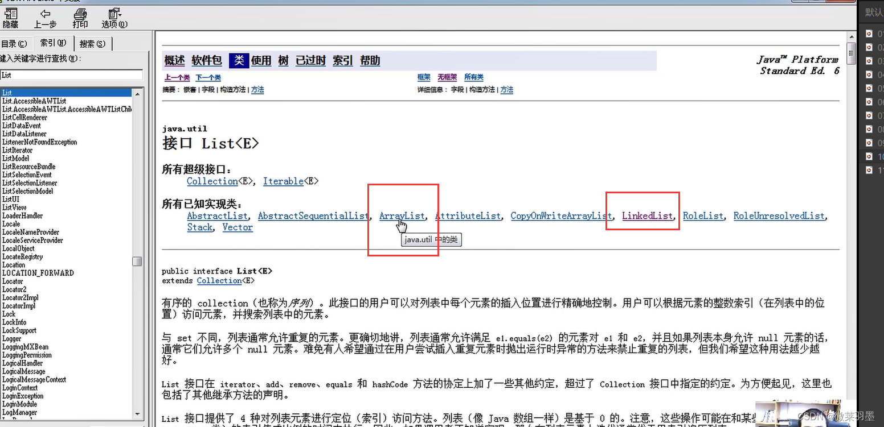
Task: Select ListSelectionListener in the index
Action: coord(30,183)
